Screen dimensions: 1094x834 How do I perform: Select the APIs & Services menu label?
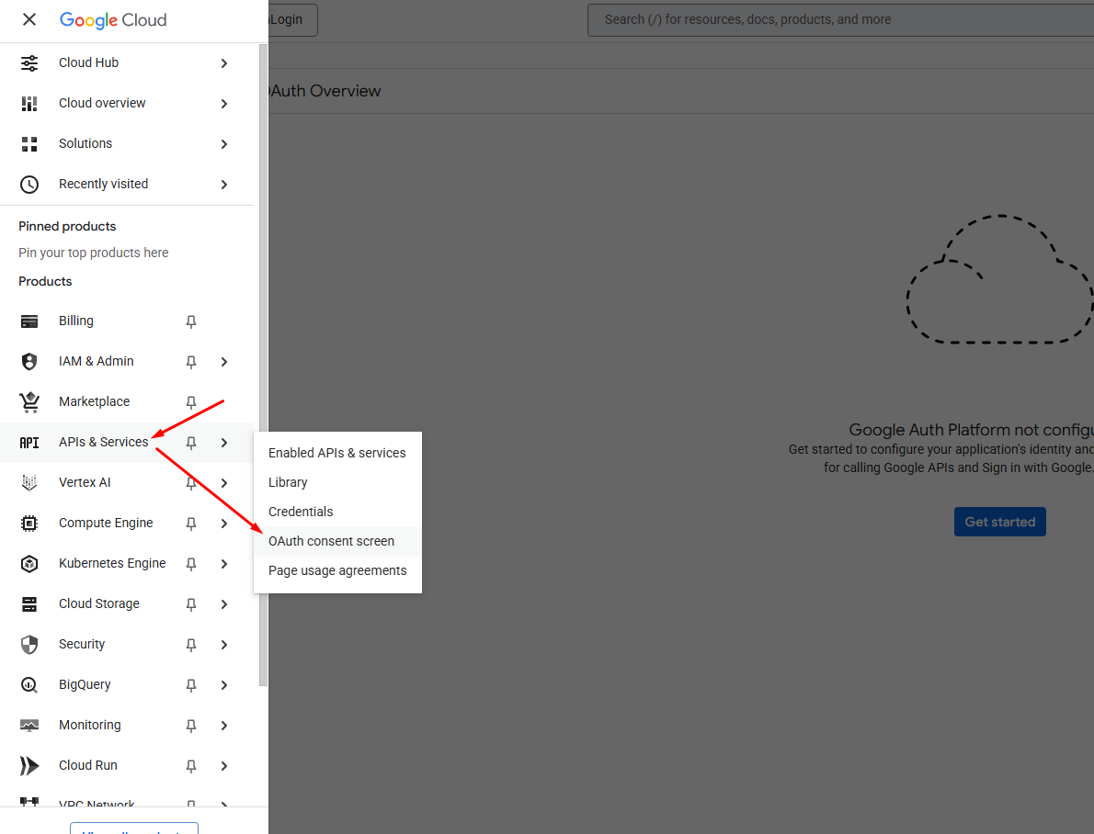click(103, 442)
